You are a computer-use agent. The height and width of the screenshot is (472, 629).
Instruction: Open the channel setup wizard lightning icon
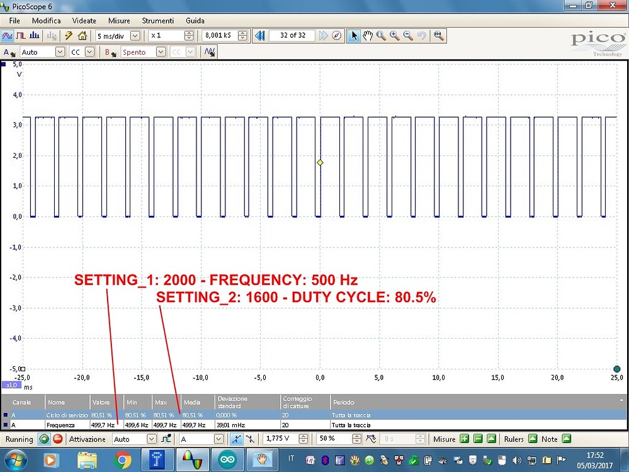(x=68, y=36)
